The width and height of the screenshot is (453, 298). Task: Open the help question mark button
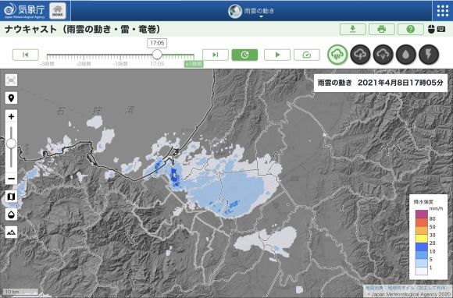[x=411, y=29]
